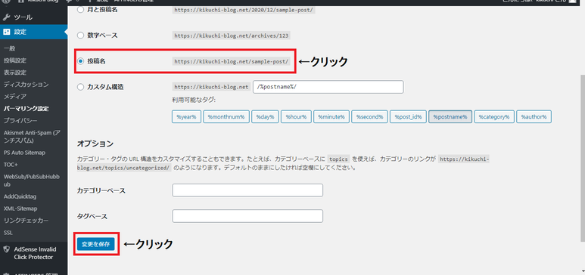Open the 設定 menu in sidebar
The width and height of the screenshot is (585, 275).
[x=33, y=32]
